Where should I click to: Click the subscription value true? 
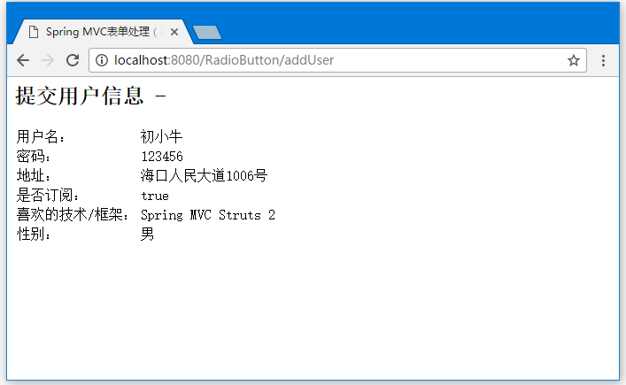click(155, 196)
